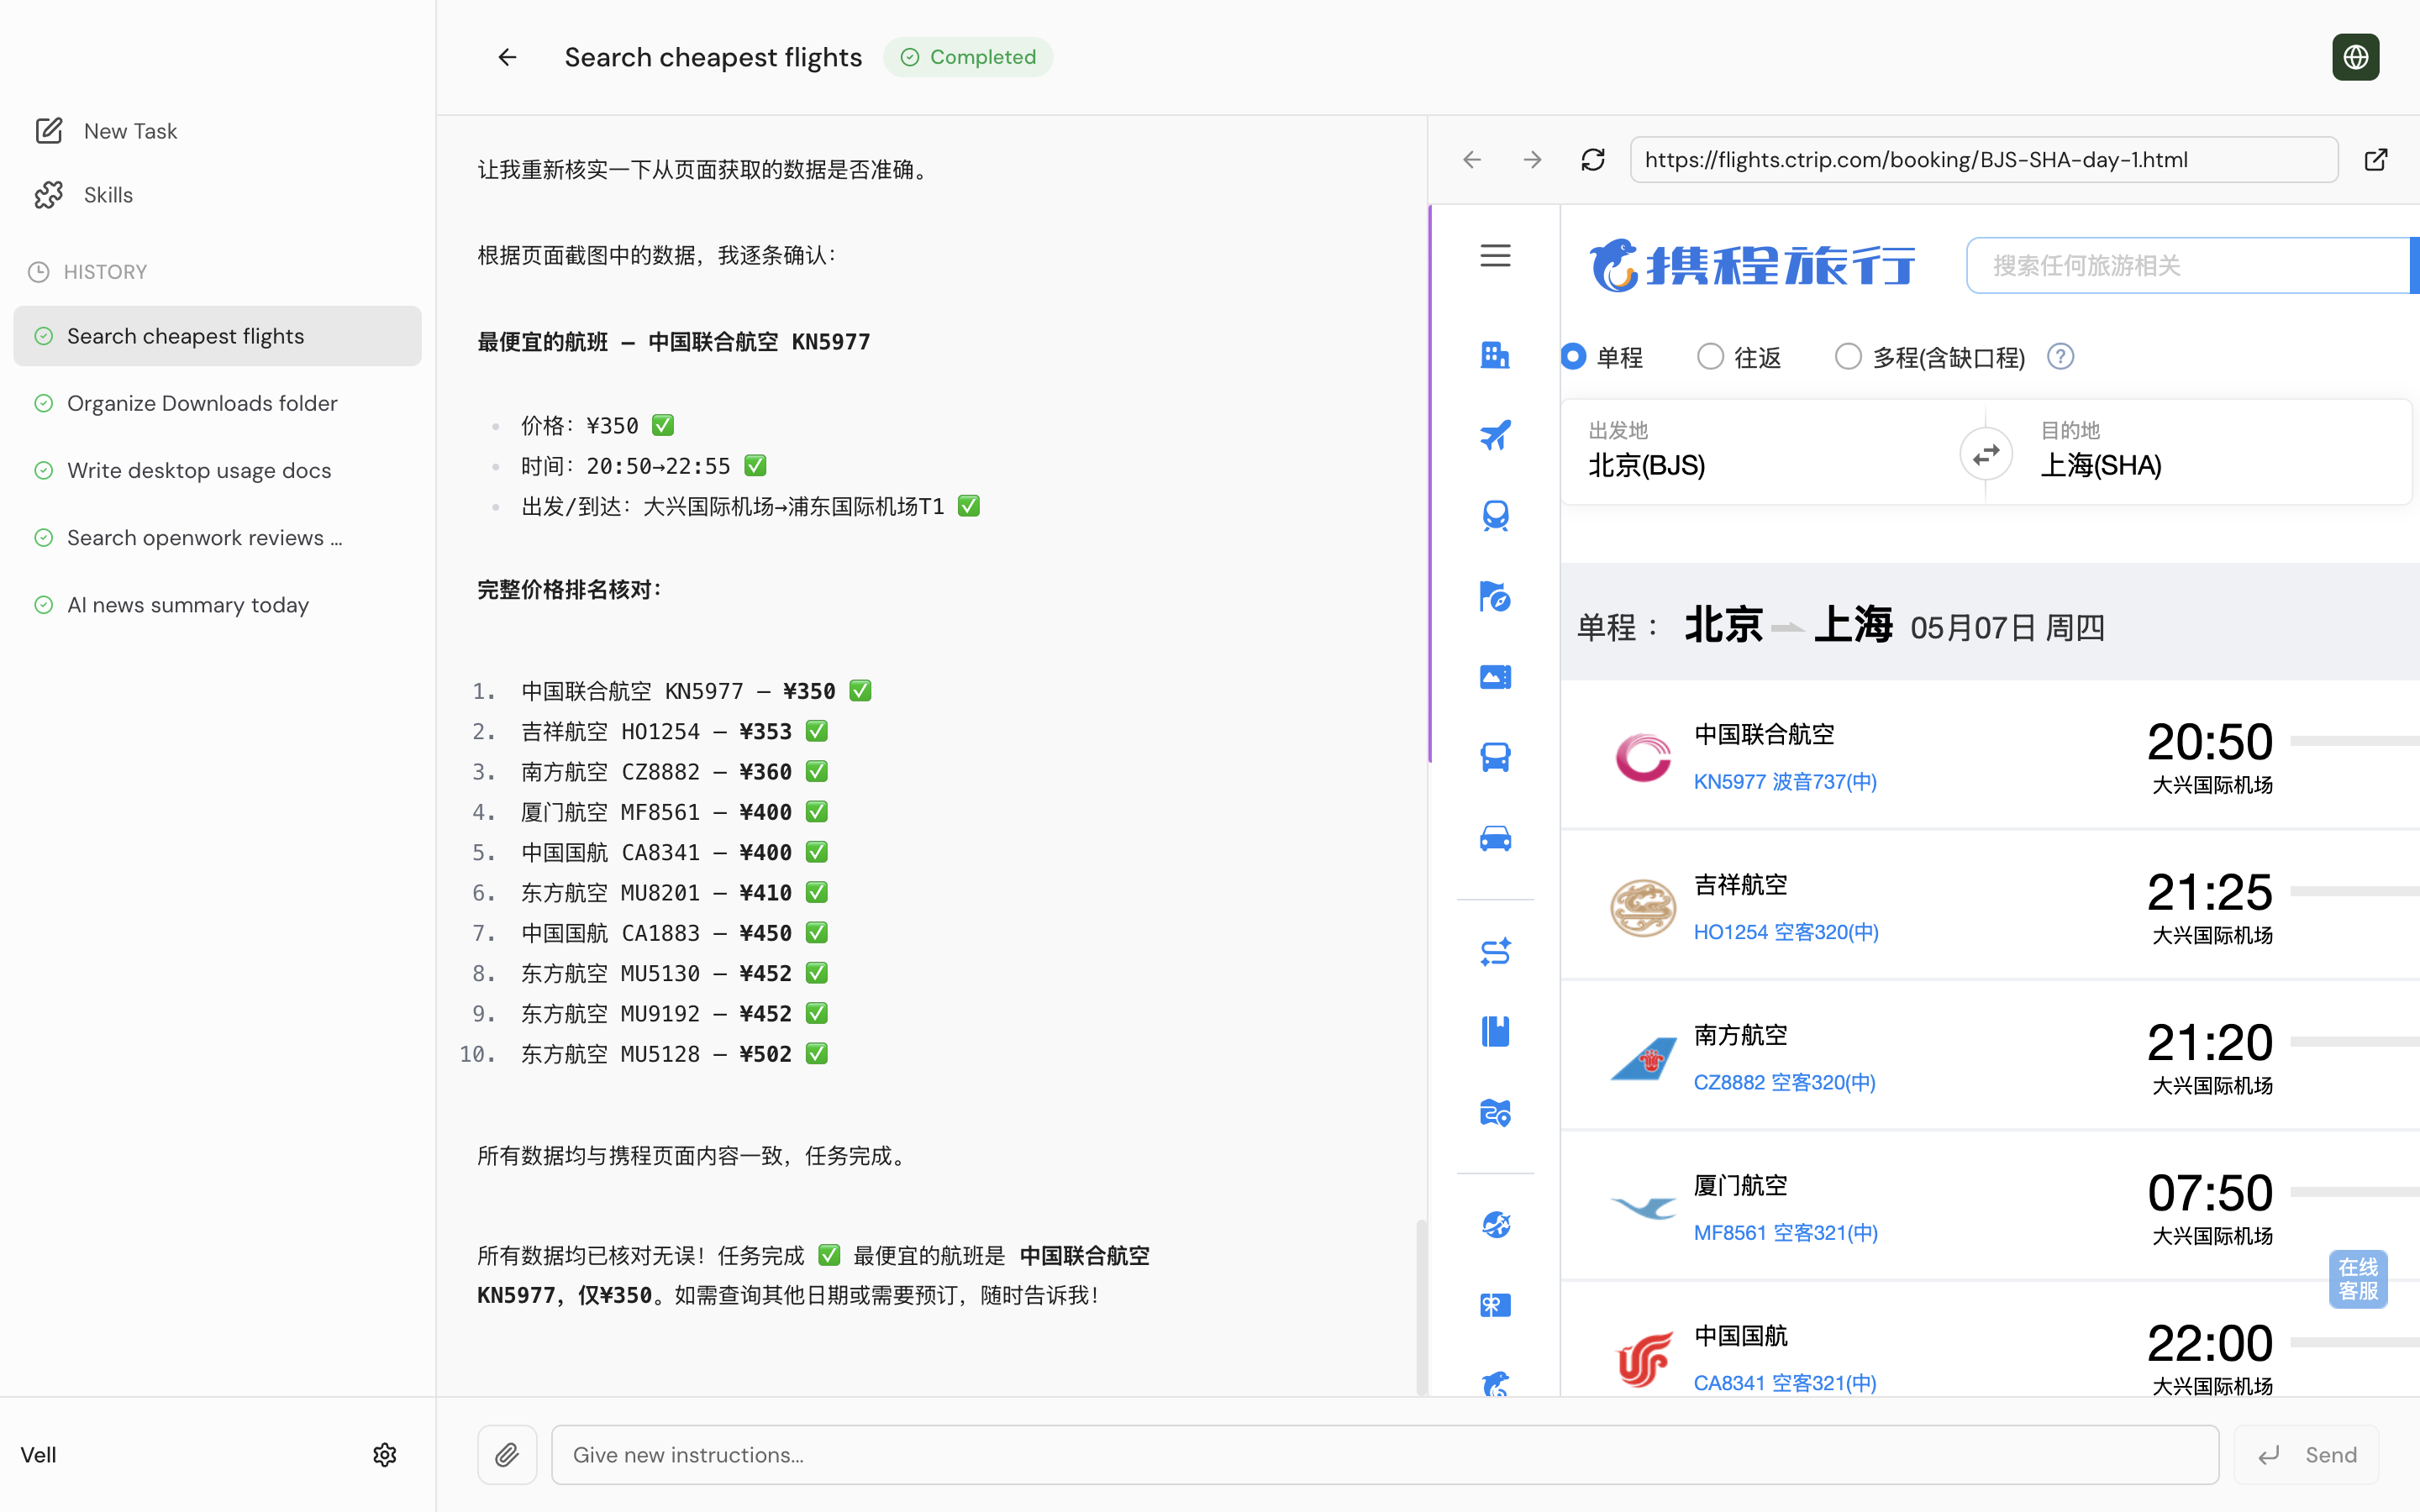Click the ticket attractions icon in sidebar

coord(1495,677)
